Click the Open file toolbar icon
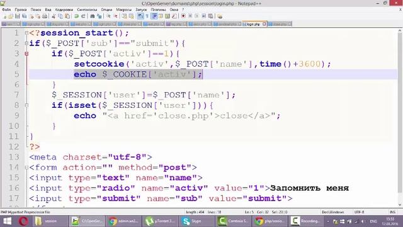Viewport: 403px width, 227px height. click(11, 16)
